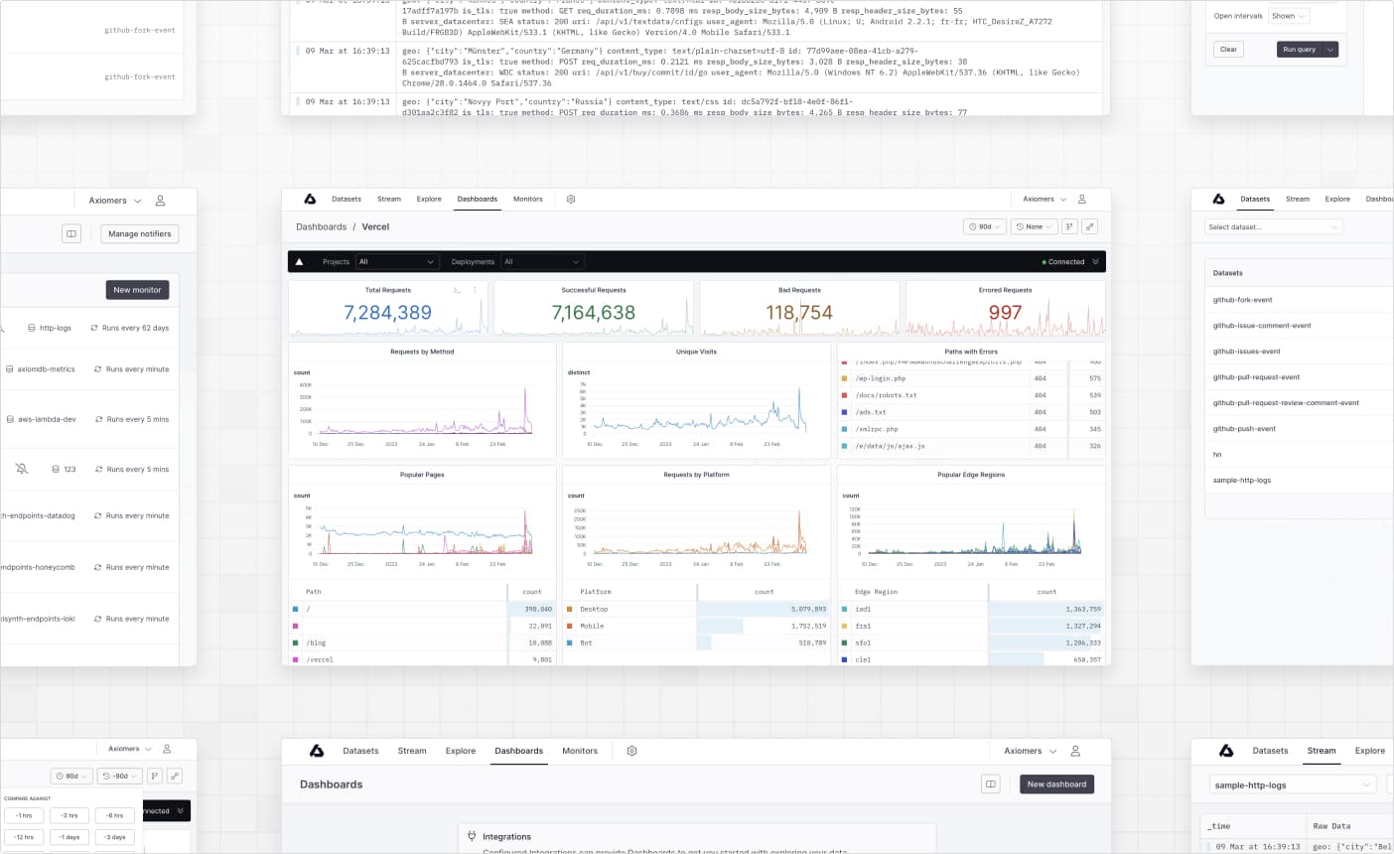
Task: Click the Manage notifiers button
Action: (x=140, y=234)
